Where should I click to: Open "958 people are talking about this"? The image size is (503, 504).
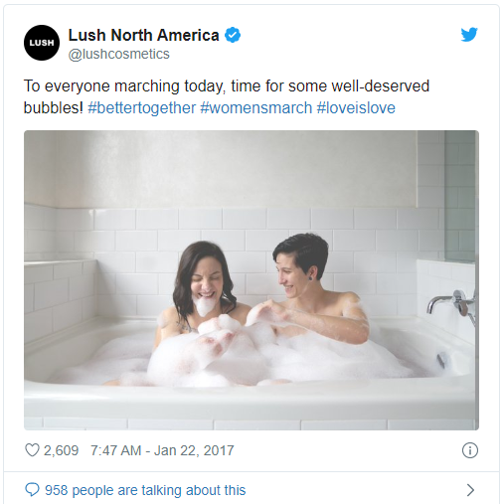(x=145, y=490)
